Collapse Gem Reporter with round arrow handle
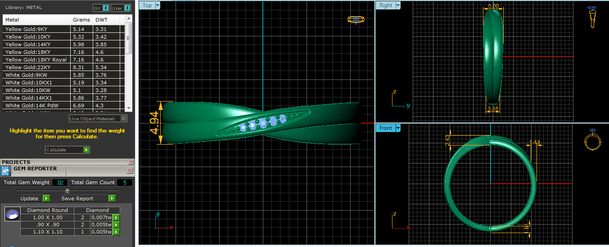Image resolution: width=609 pixels, height=247 pixels. pyautogui.click(x=68, y=190)
